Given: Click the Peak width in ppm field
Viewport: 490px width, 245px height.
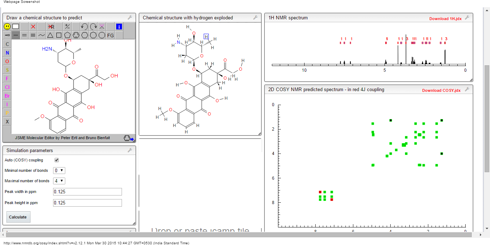Looking at the screenshot, I should [x=88, y=192].
